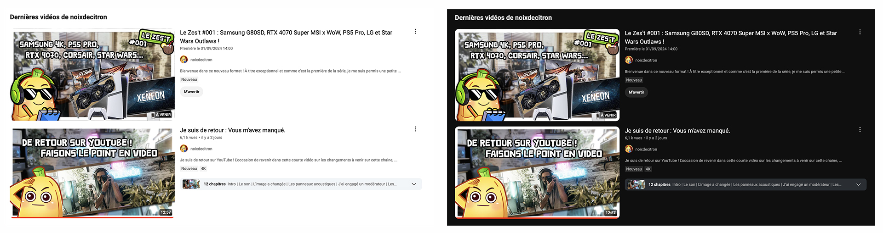Click 'Je suis de retour sur YouTube' description, light theme
Viewport: 883px width, 233px height.
coord(289,160)
